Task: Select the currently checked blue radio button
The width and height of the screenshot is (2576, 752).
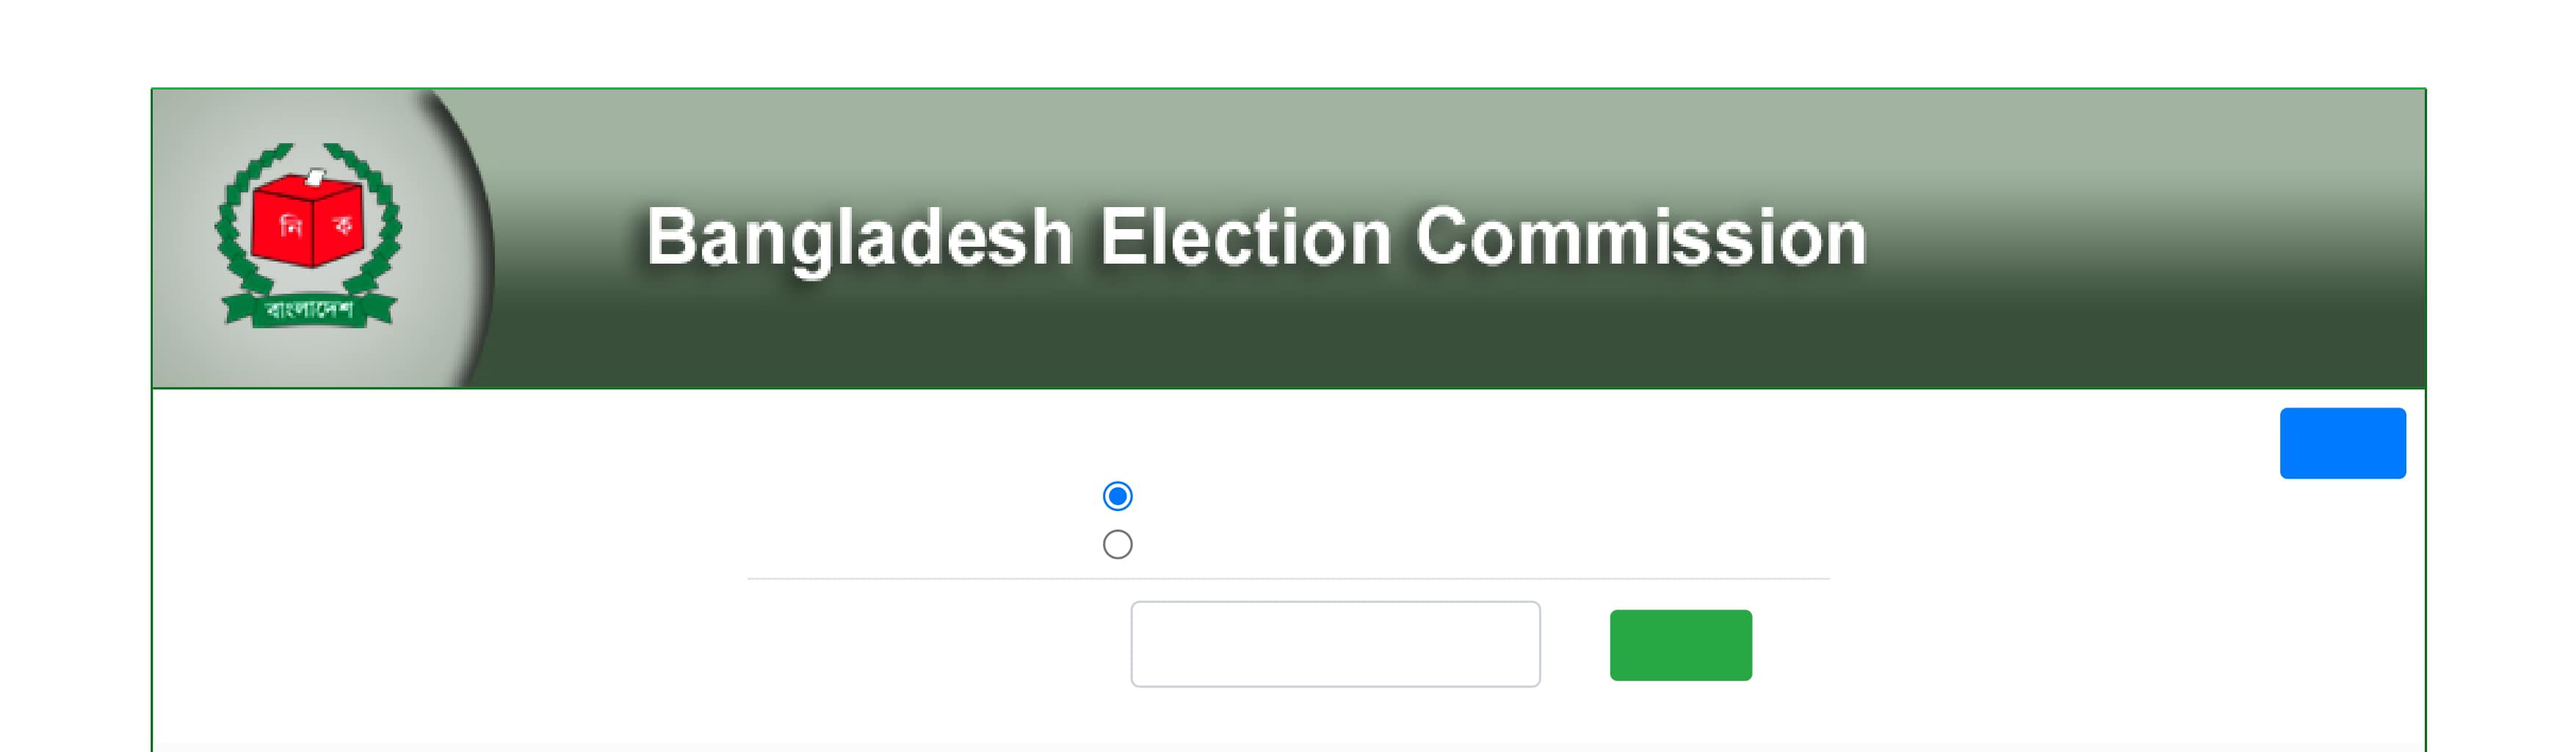Action: (1117, 496)
